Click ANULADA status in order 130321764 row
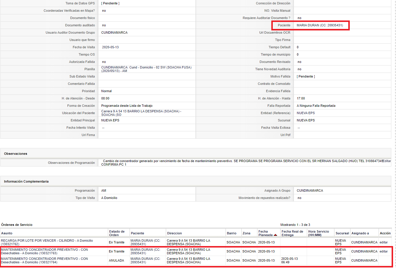396x268 pixels. pyautogui.click(x=116, y=260)
